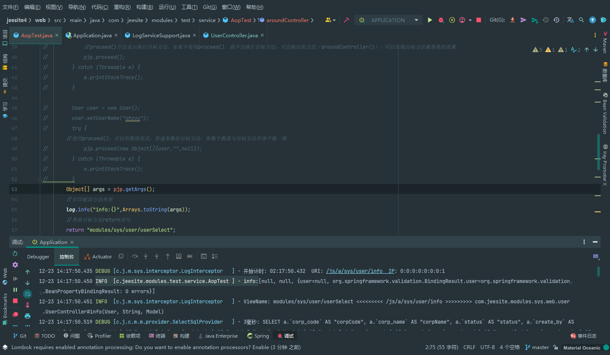
Task: Click the blue IDE update arrow icon
Action: 593,20
